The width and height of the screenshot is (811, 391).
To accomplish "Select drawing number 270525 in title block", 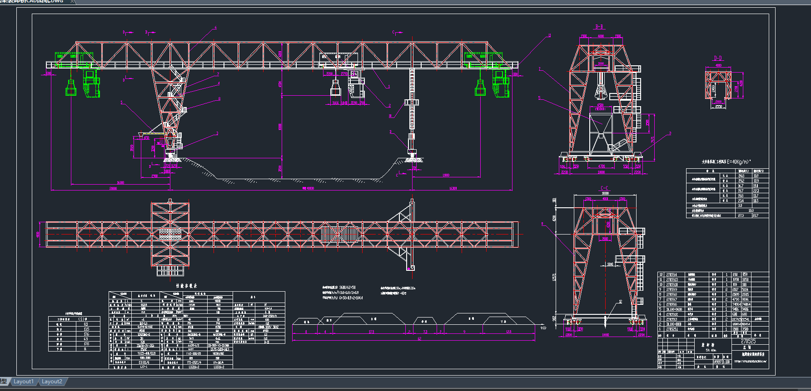I will click(748, 341).
